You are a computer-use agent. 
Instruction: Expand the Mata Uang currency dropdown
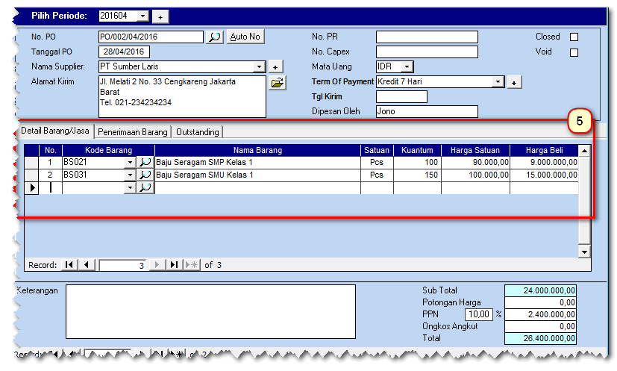(407, 67)
